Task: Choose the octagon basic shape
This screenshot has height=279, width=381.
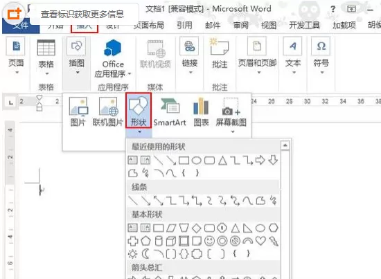Action: tap(222, 228)
